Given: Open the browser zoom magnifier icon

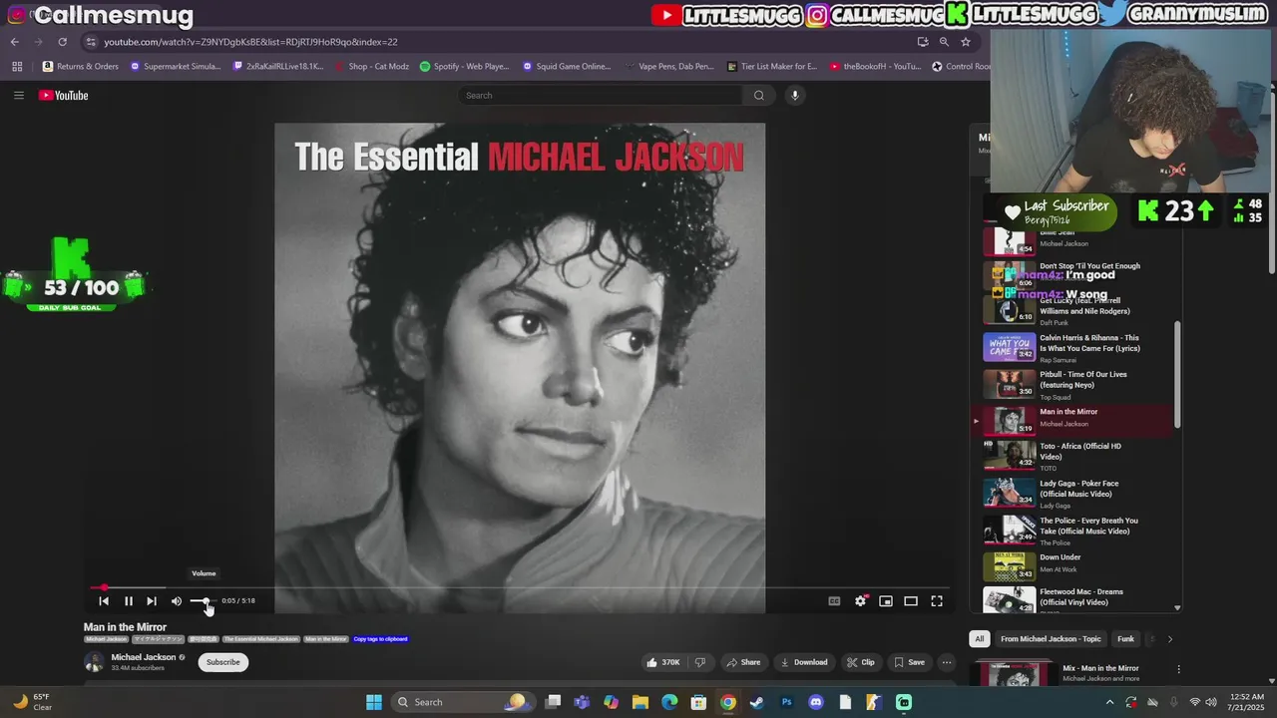Looking at the screenshot, I should tap(944, 42).
